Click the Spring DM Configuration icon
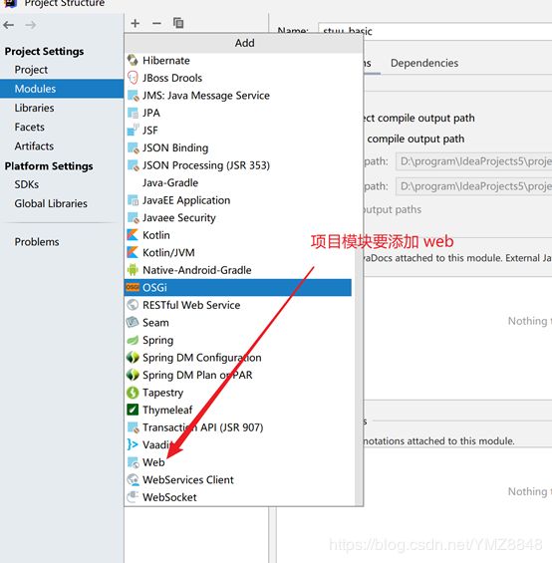 pyautogui.click(x=133, y=358)
